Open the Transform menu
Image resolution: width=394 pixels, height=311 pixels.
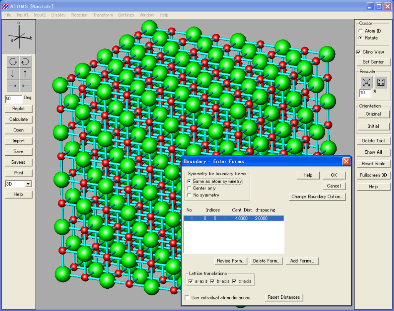point(103,15)
